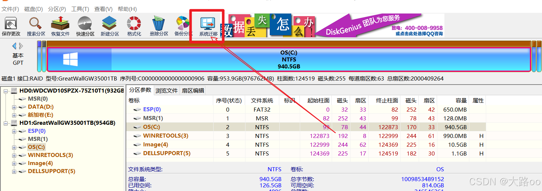Click the OS(C:) partition bar in disk map
The width and height of the screenshot is (542, 191).
tap(289, 59)
